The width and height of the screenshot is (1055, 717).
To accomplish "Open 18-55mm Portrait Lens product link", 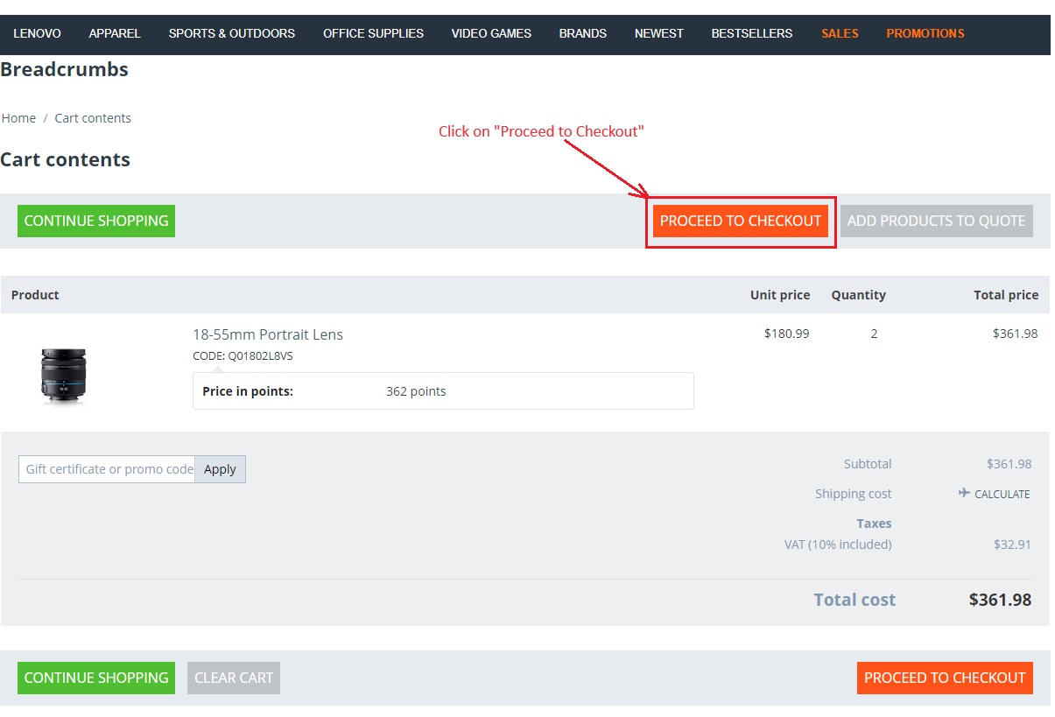I will pos(268,334).
